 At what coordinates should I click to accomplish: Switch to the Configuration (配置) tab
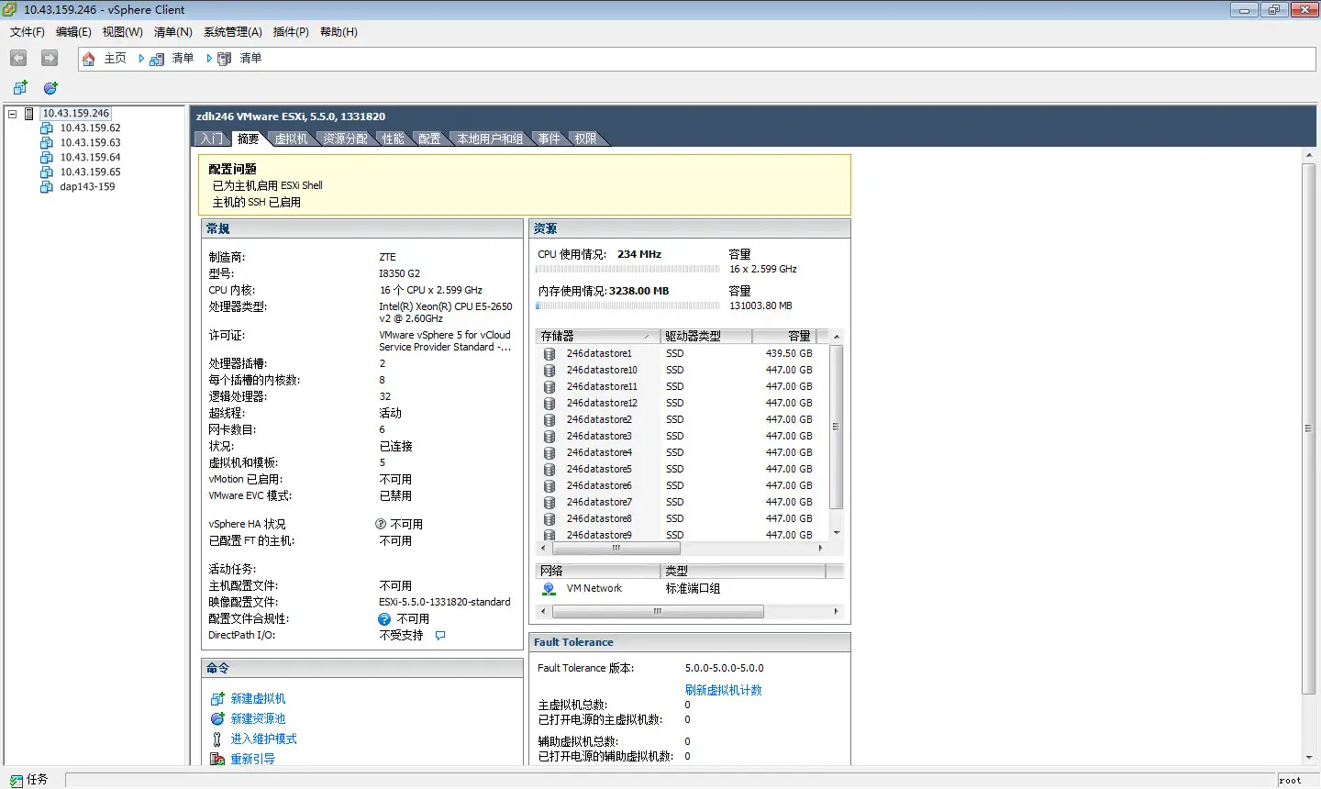coord(429,139)
